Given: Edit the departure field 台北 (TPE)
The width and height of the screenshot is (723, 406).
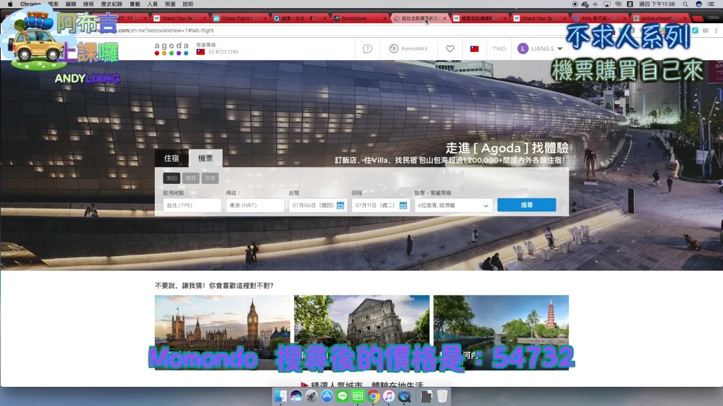Looking at the screenshot, I should coord(192,205).
